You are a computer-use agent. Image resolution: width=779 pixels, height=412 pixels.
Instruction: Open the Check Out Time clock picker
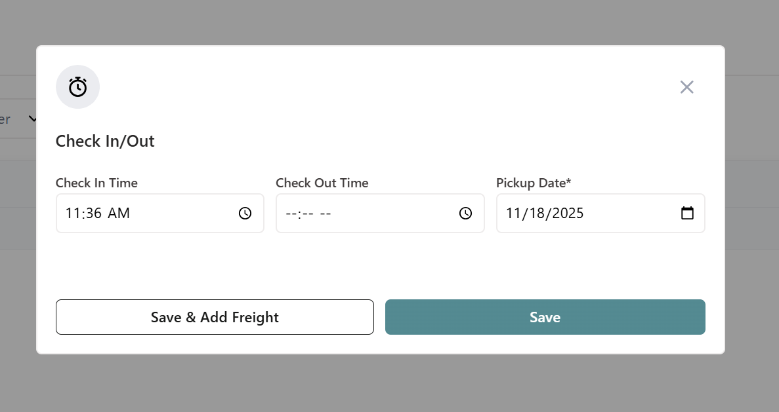point(465,213)
